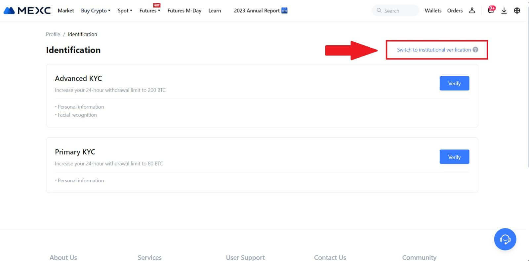
Task: Open the customer support chat bubble
Action: click(x=505, y=239)
